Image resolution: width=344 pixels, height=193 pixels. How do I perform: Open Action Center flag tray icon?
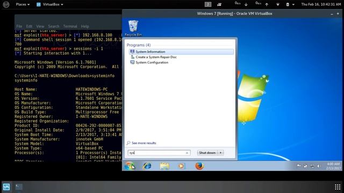click(299, 166)
